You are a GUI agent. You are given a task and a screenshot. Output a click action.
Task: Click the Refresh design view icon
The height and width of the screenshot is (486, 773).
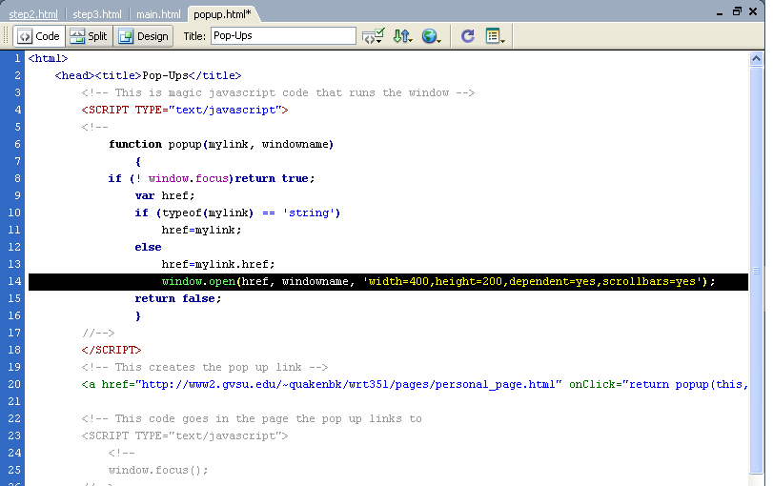point(467,36)
